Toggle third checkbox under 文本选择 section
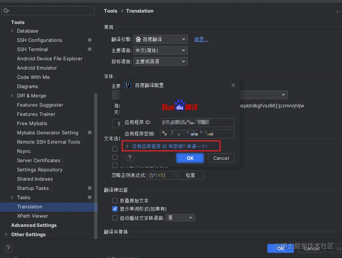This screenshot has height=258, width=342. pyautogui.click(x=115, y=165)
